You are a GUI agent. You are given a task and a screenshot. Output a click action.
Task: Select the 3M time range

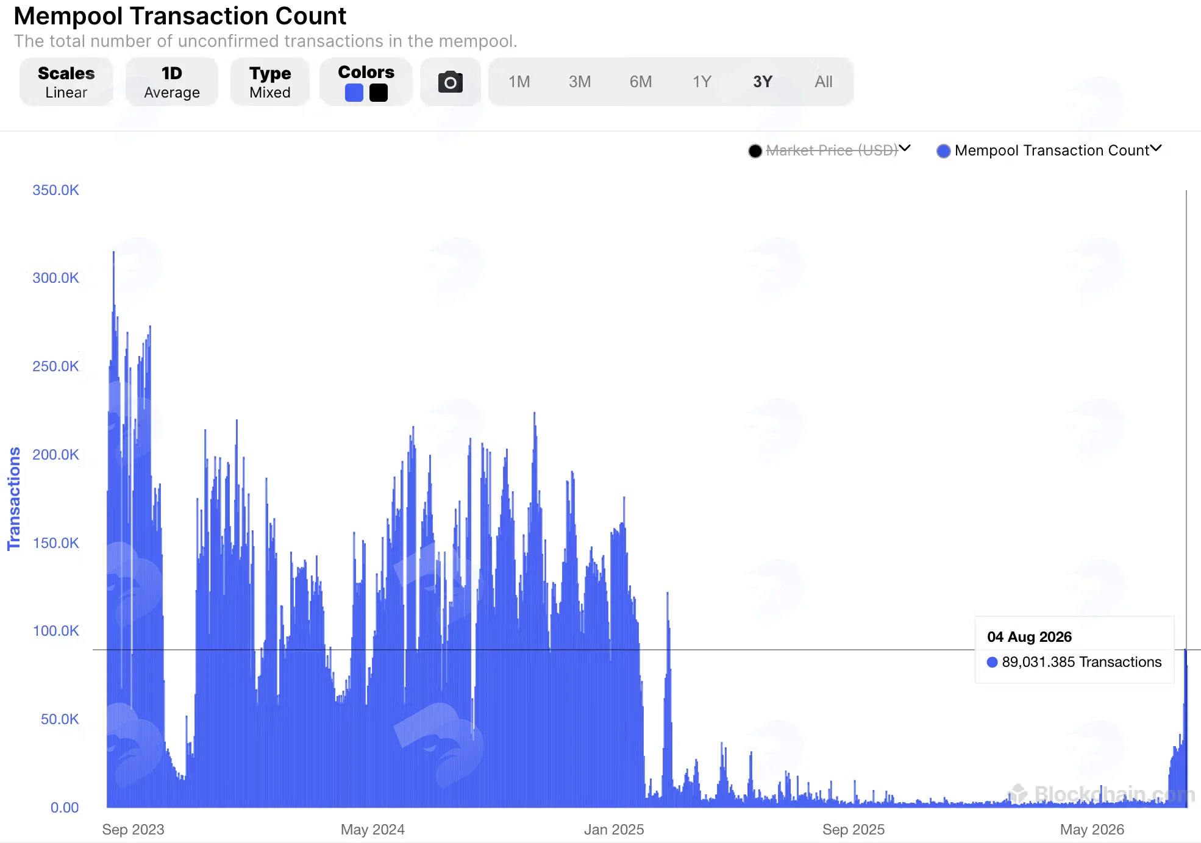click(580, 82)
